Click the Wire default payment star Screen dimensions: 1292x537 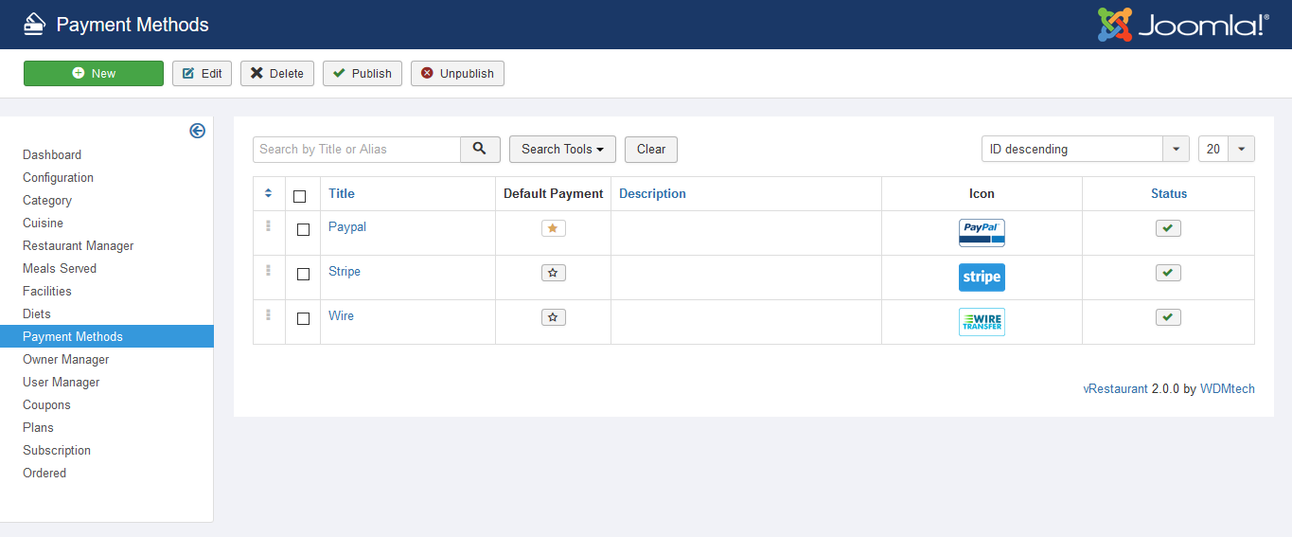pos(553,317)
